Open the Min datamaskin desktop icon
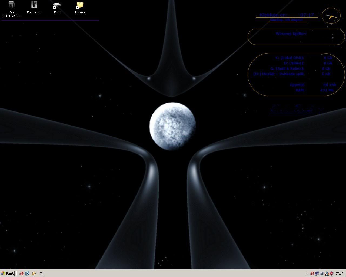The image size is (346, 277). [x=11, y=9]
